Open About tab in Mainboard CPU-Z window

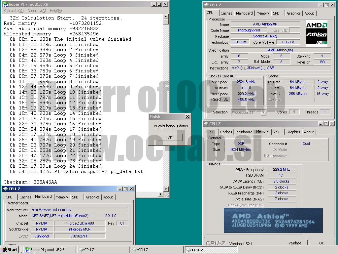(x=108, y=197)
